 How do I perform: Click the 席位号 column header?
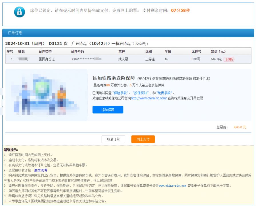click(196, 51)
